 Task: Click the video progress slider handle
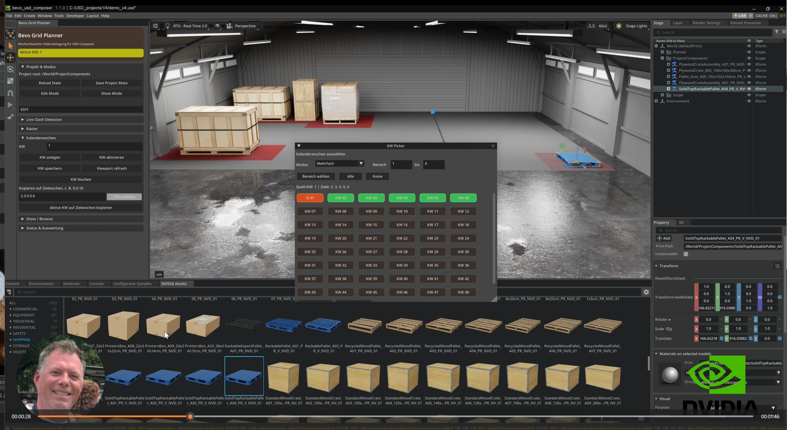click(190, 417)
